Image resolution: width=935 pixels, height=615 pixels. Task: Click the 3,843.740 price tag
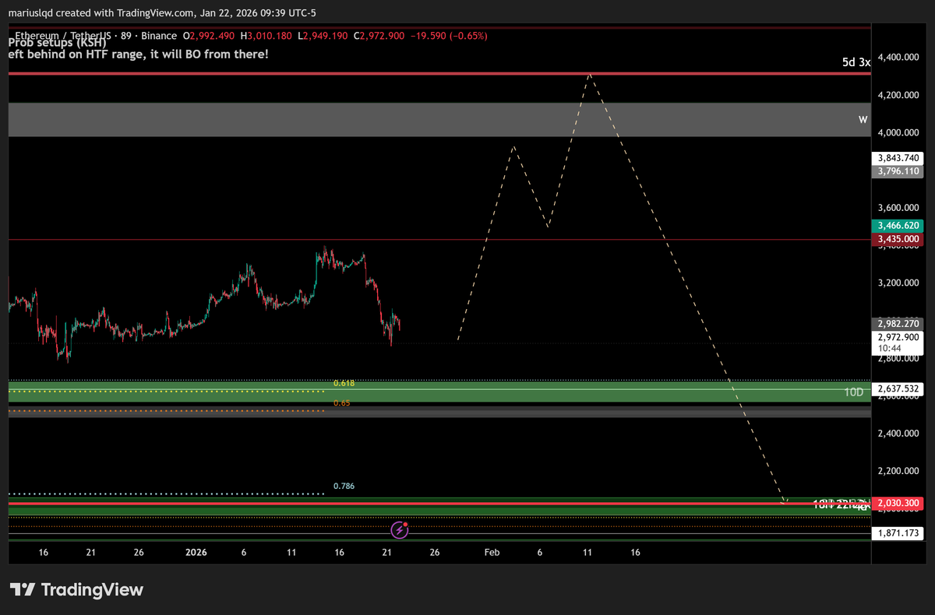pyautogui.click(x=897, y=158)
